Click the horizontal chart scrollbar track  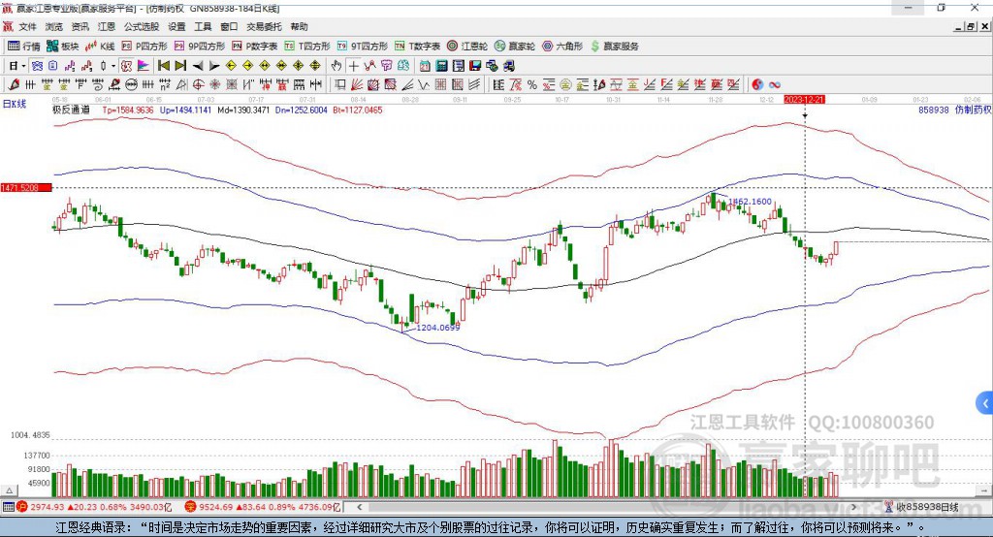pos(607,507)
